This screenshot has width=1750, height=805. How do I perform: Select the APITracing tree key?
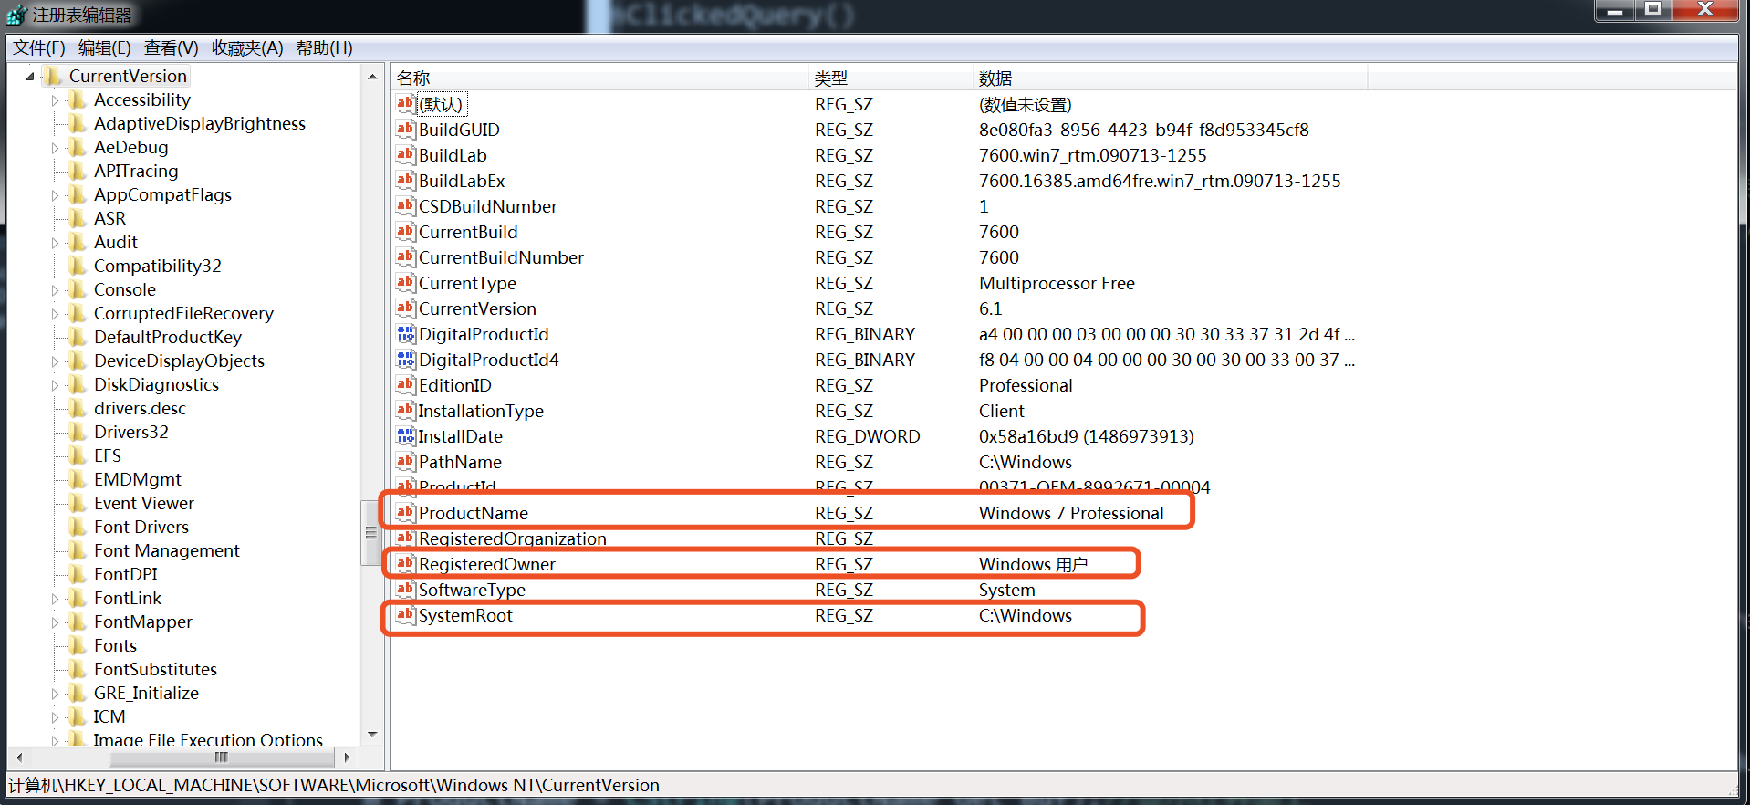coord(136,171)
